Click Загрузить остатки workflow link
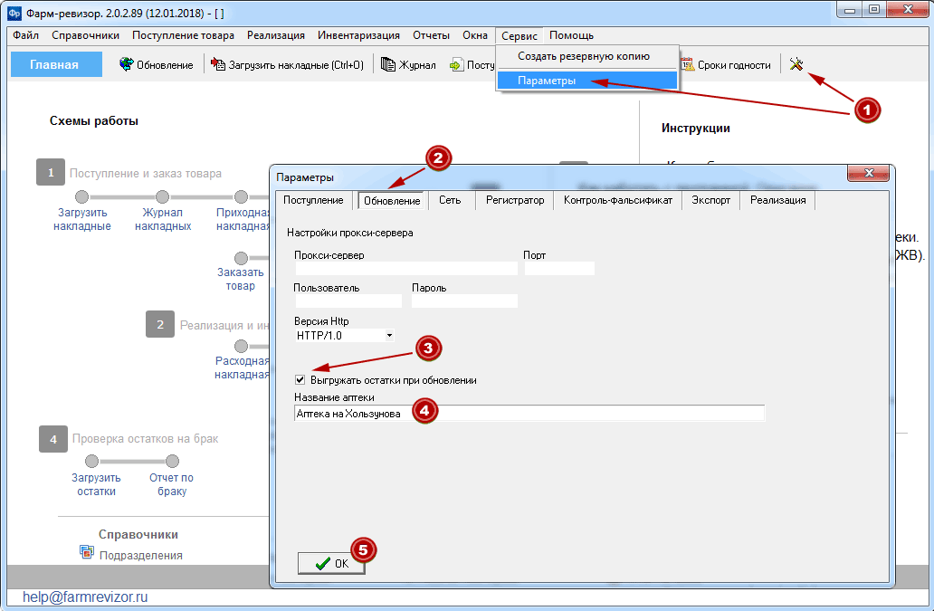 coord(96,484)
